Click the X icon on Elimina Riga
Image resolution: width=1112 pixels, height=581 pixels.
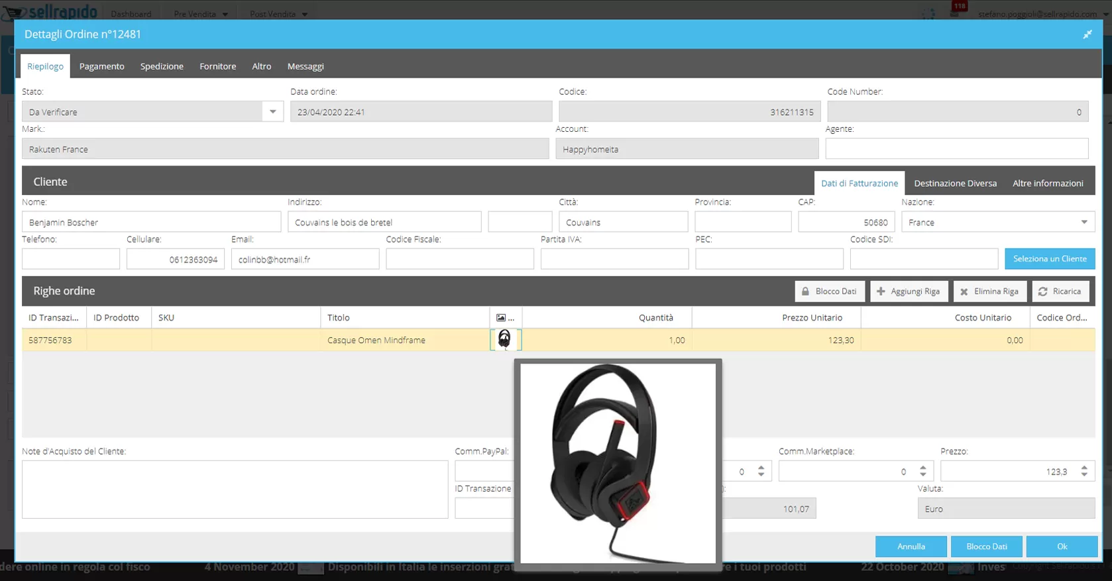[964, 291]
